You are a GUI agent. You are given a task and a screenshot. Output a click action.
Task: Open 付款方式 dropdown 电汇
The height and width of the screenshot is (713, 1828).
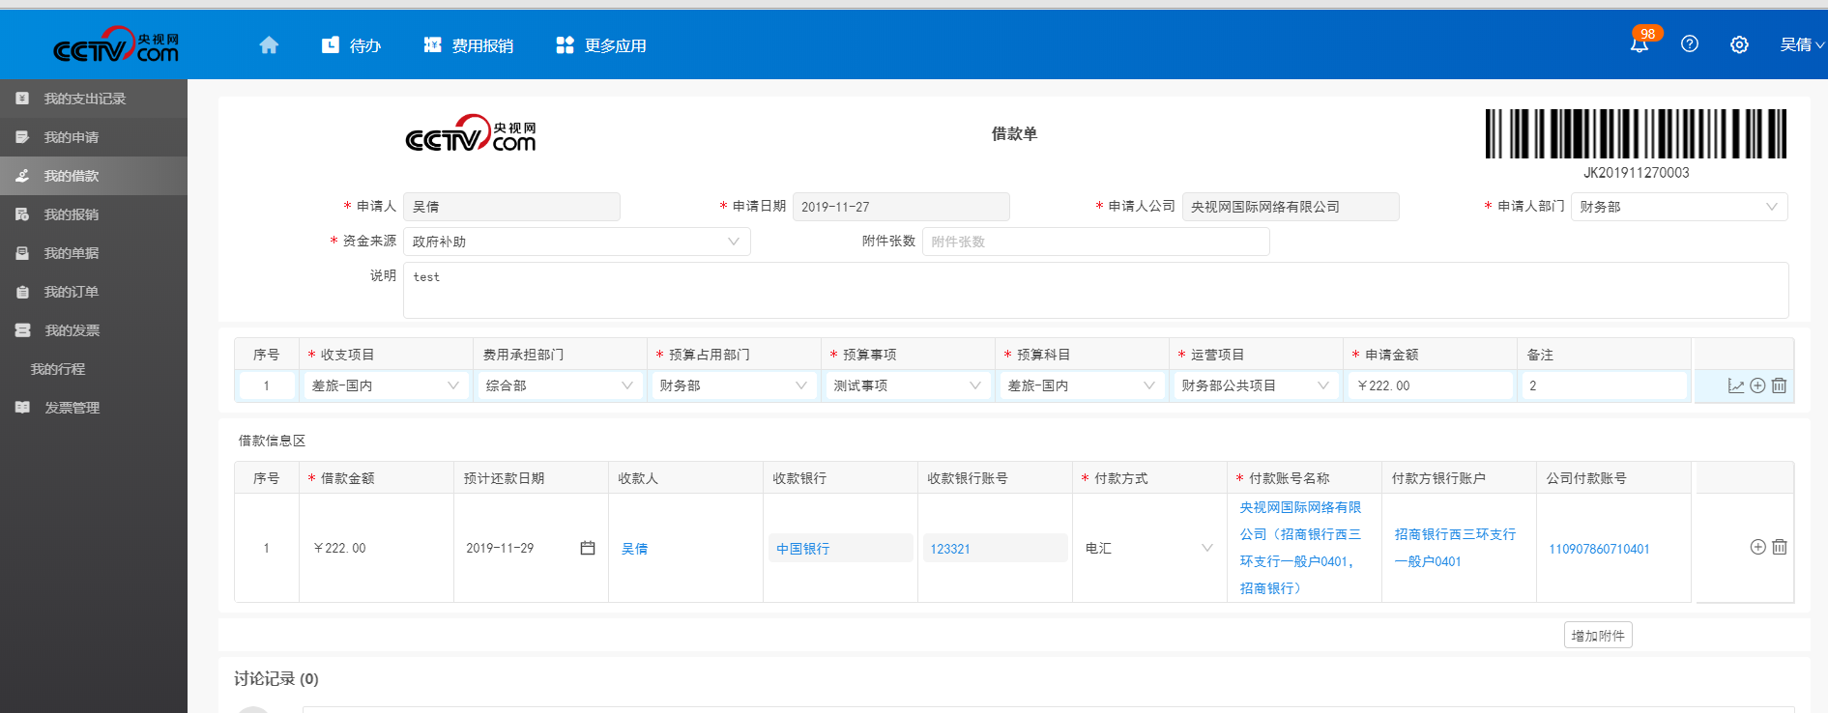1149,548
